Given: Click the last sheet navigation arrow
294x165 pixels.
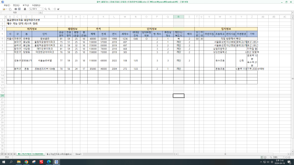Looking at the screenshot, I should [x=14, y=154].
